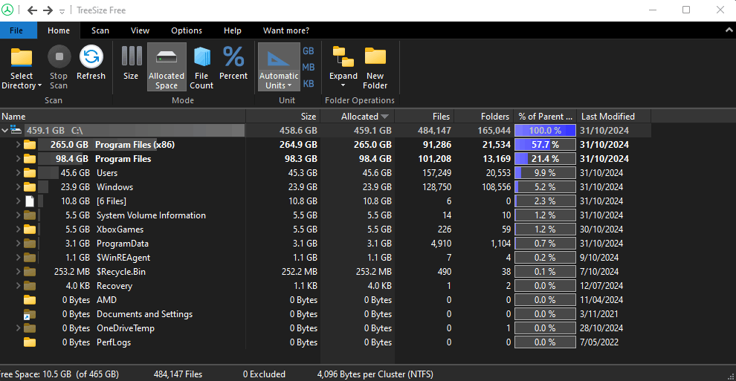
Task: Expand the XboxGames folder
Action: 18,229
